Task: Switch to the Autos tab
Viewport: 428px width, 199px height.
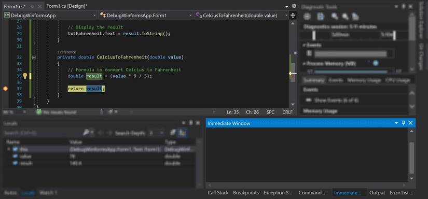Action: 11,192
